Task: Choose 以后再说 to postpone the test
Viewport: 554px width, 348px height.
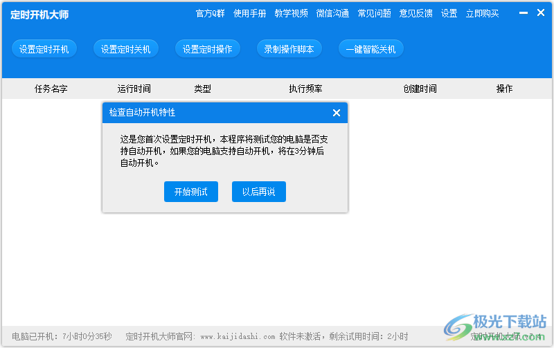Action: coord(258,192)
